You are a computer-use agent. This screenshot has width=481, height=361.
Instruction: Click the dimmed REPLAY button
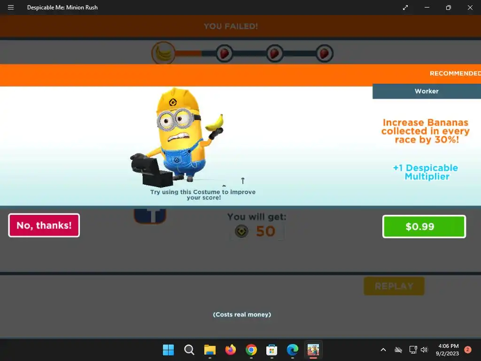[394, 286]
